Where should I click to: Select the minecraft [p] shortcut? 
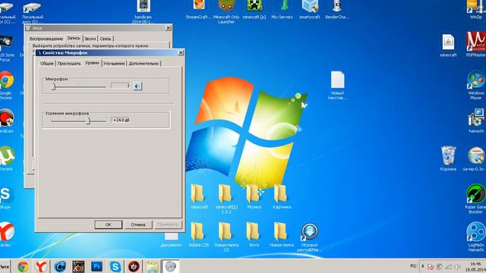click(254, 10)
